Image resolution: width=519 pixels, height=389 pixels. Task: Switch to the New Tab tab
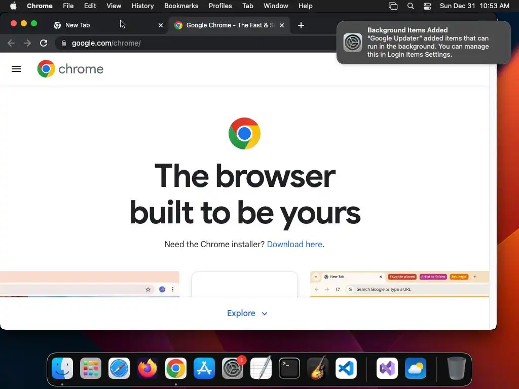pyautogui.click(x=106, y=25)
